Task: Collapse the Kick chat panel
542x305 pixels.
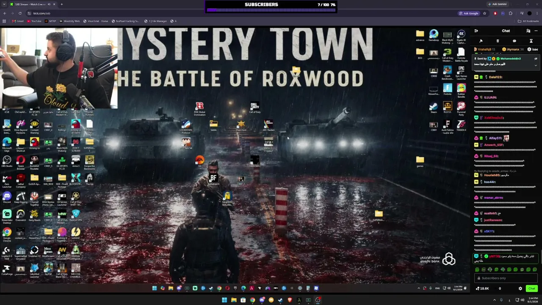Action: pyautogui.click(x=476, y=31)
